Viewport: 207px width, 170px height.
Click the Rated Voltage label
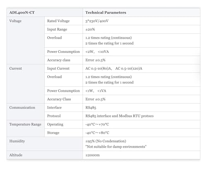(58, 21)
